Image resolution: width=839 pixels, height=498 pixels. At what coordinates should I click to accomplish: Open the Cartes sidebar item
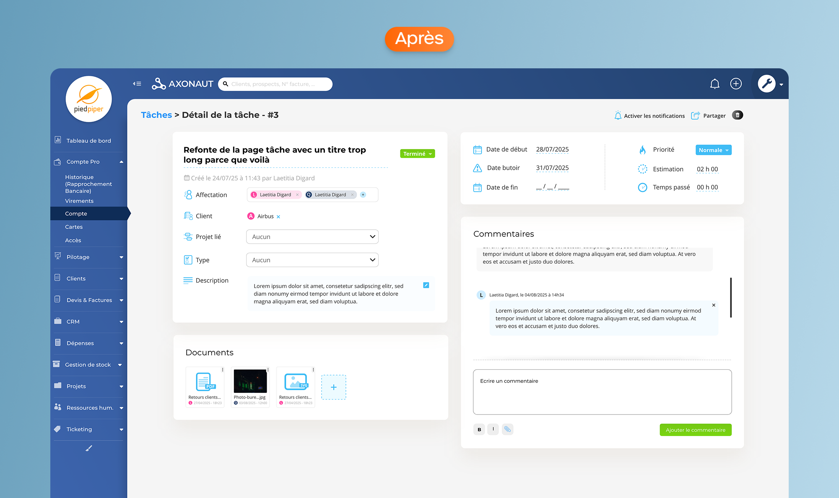point(74,227)
